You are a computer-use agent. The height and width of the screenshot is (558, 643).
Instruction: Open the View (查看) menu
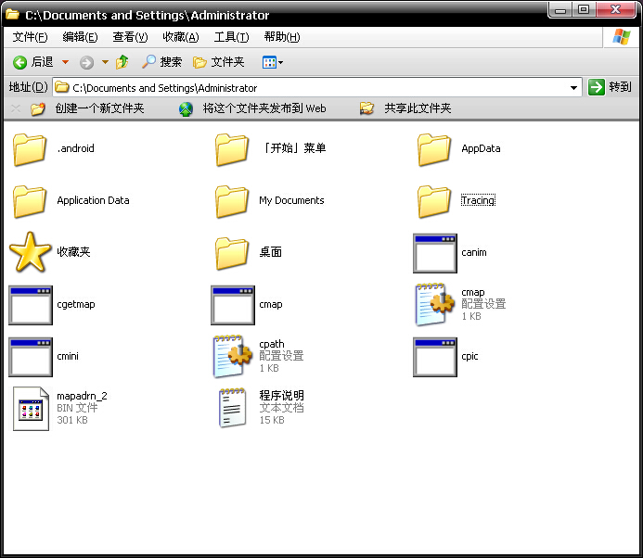tap(130, 37)
